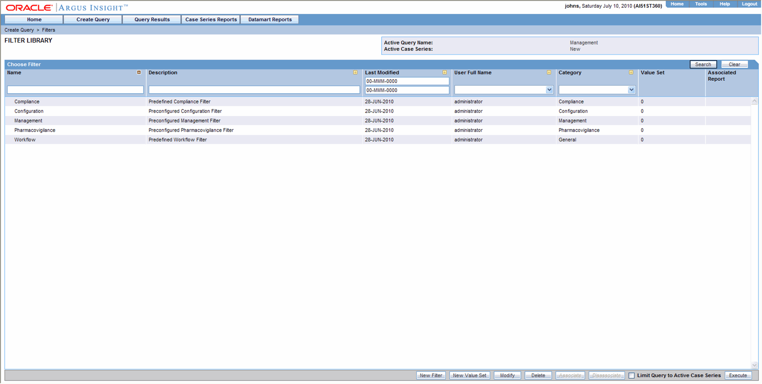Click the Name column sort icon
The image size is (762, 384).
click(x=139, y=73)
